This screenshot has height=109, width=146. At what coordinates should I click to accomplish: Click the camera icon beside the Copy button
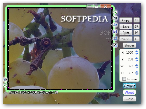(x=115, y=18)
